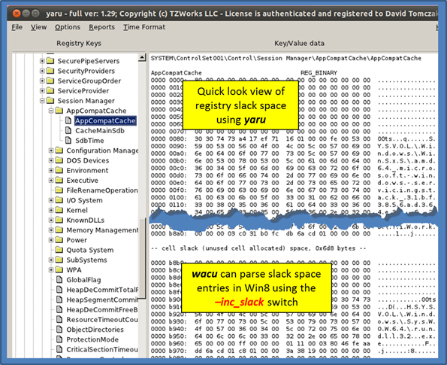This screenshot has width=447, height=365.
Task: Select the HeapSegmentCommit value
Action: click(102, 300)
